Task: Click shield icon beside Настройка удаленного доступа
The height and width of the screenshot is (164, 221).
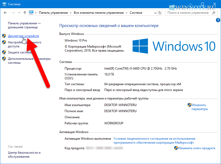Action: [x=4, y=42]
